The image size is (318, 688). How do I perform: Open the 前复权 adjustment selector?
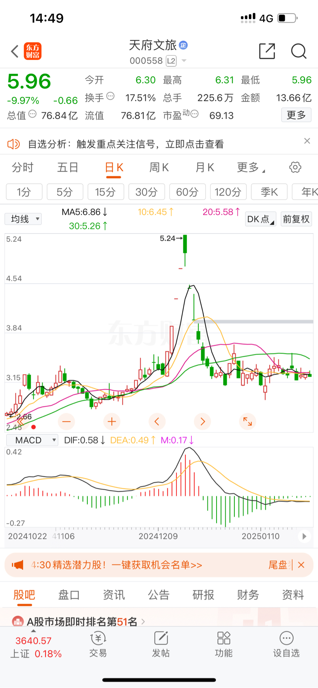tap(296, 219)
